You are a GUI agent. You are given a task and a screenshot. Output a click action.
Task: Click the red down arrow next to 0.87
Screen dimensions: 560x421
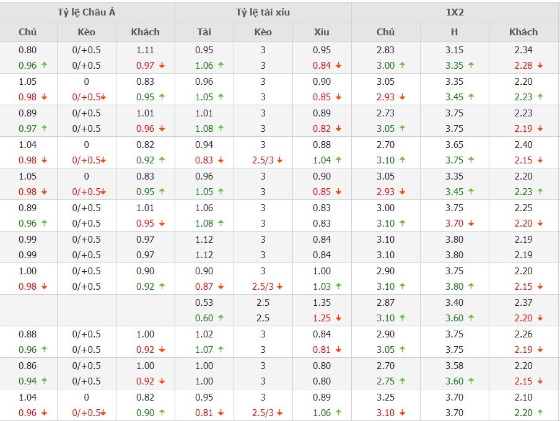click(221, 287)
